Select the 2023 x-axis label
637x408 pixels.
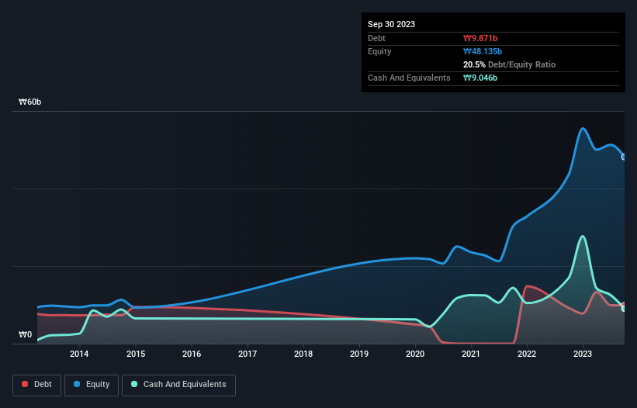click(x=583, y=354)
